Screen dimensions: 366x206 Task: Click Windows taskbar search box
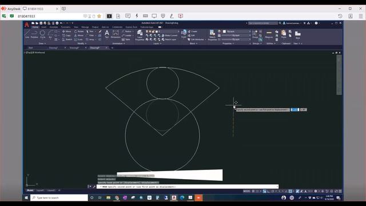tap(59, 197)
